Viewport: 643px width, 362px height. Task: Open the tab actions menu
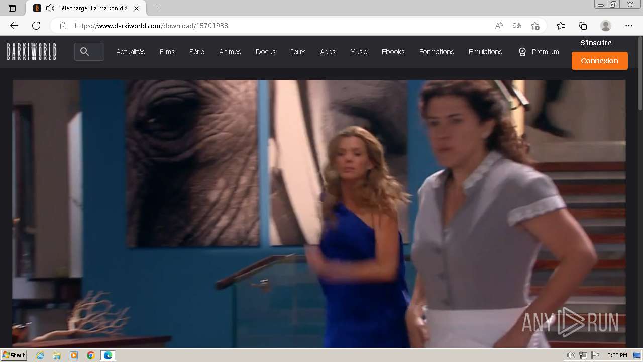(12, 8)
